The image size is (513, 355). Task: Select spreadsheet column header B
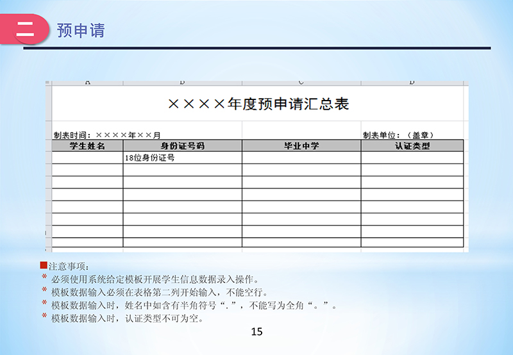183,83
